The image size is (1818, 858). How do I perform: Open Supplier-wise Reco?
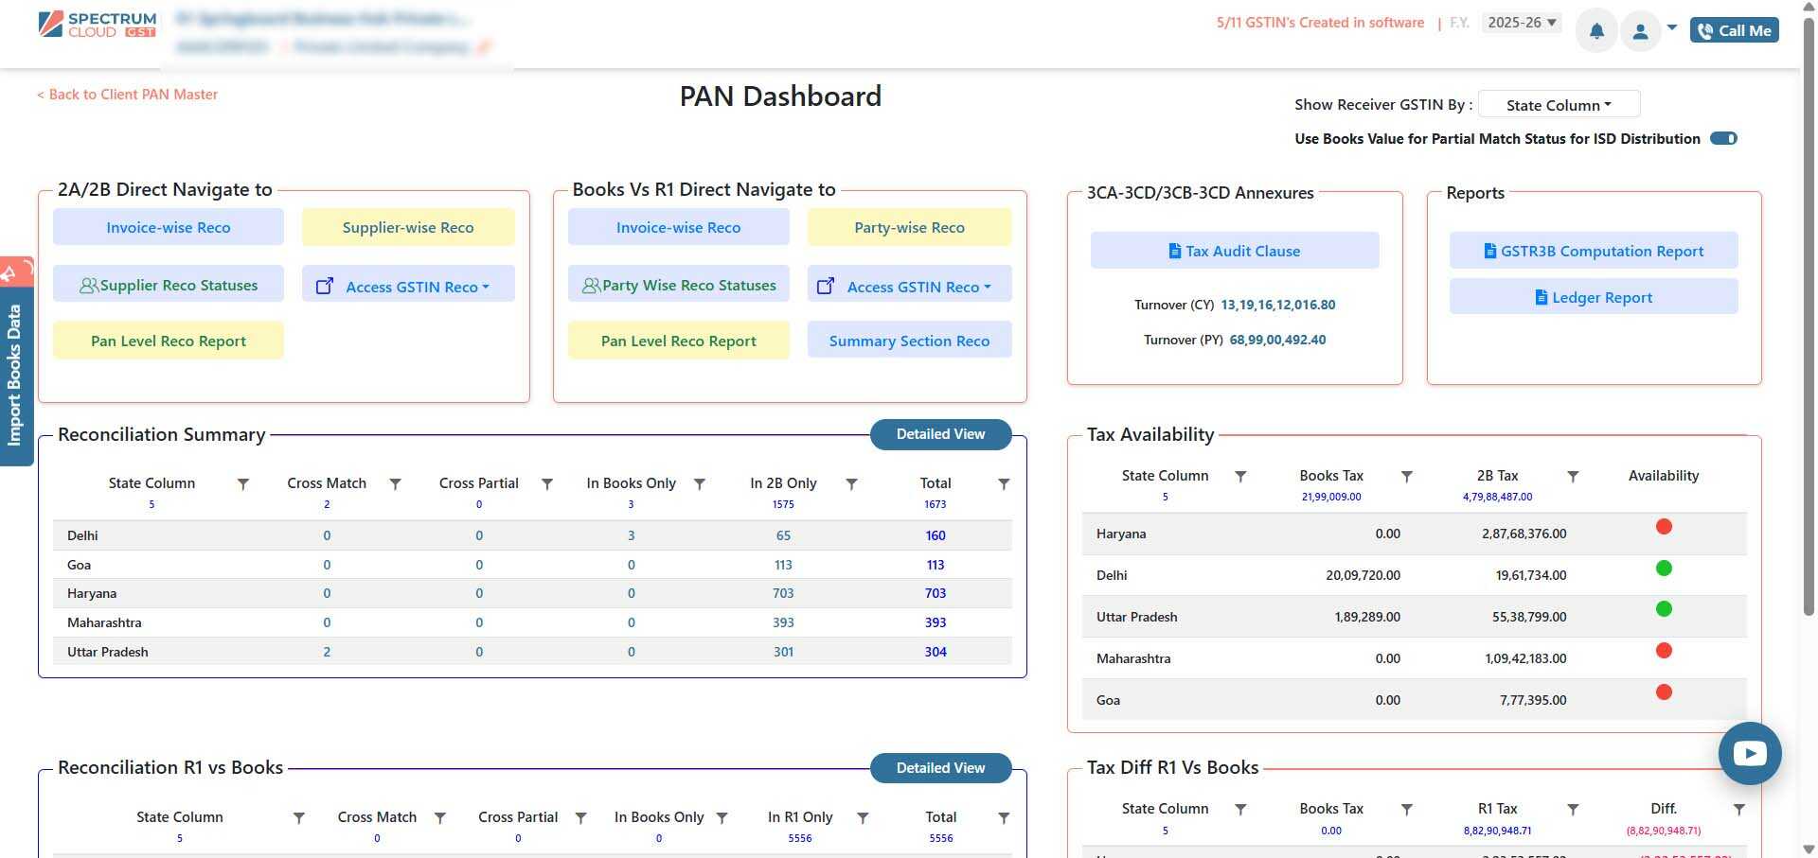pyautogui.click(x=408, y=227)
